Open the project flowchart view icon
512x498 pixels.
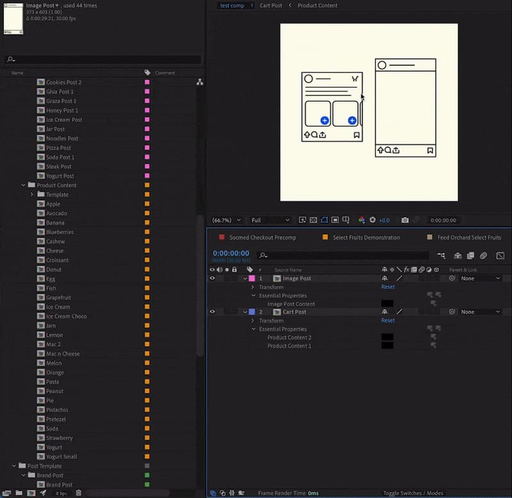199,82
